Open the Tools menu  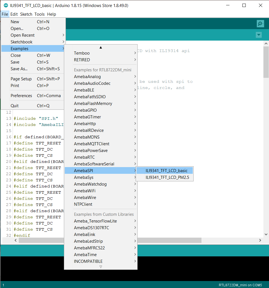(40, 14)
